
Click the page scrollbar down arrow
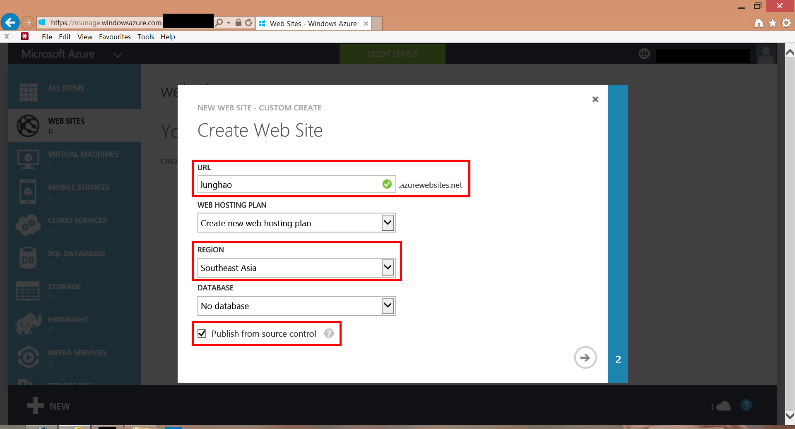(x=790, y=416)
